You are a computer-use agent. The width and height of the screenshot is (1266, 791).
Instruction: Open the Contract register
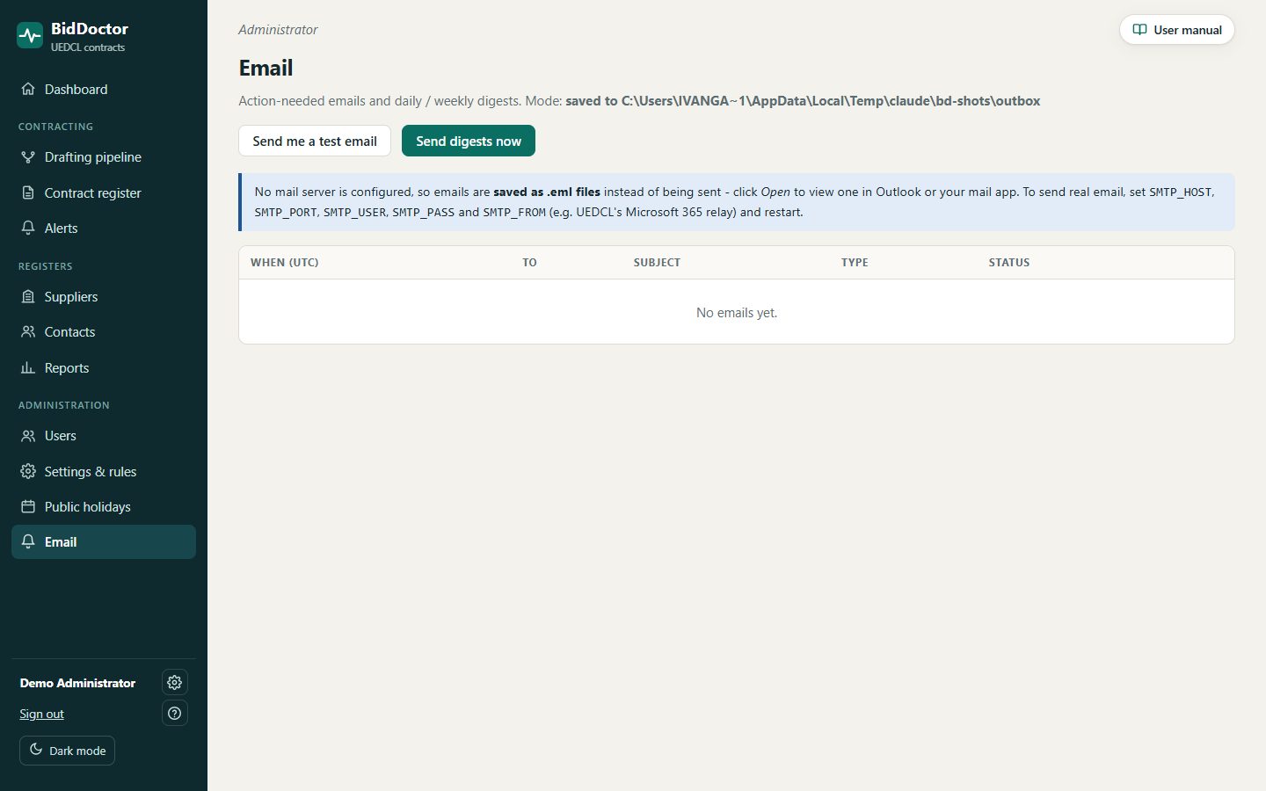tap(104, 192)
